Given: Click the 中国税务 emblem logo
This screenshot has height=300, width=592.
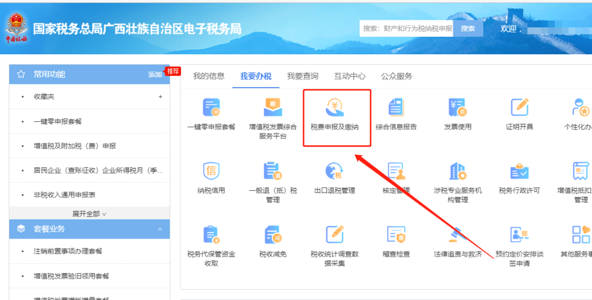Looking at the screenshot, I should tap(16, 28).
